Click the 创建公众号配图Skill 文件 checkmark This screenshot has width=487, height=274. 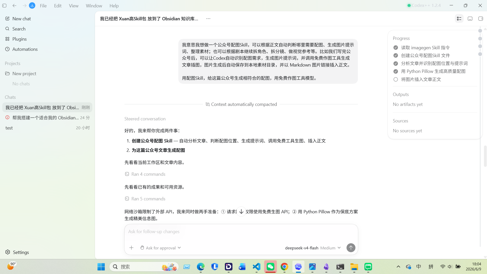396,55
